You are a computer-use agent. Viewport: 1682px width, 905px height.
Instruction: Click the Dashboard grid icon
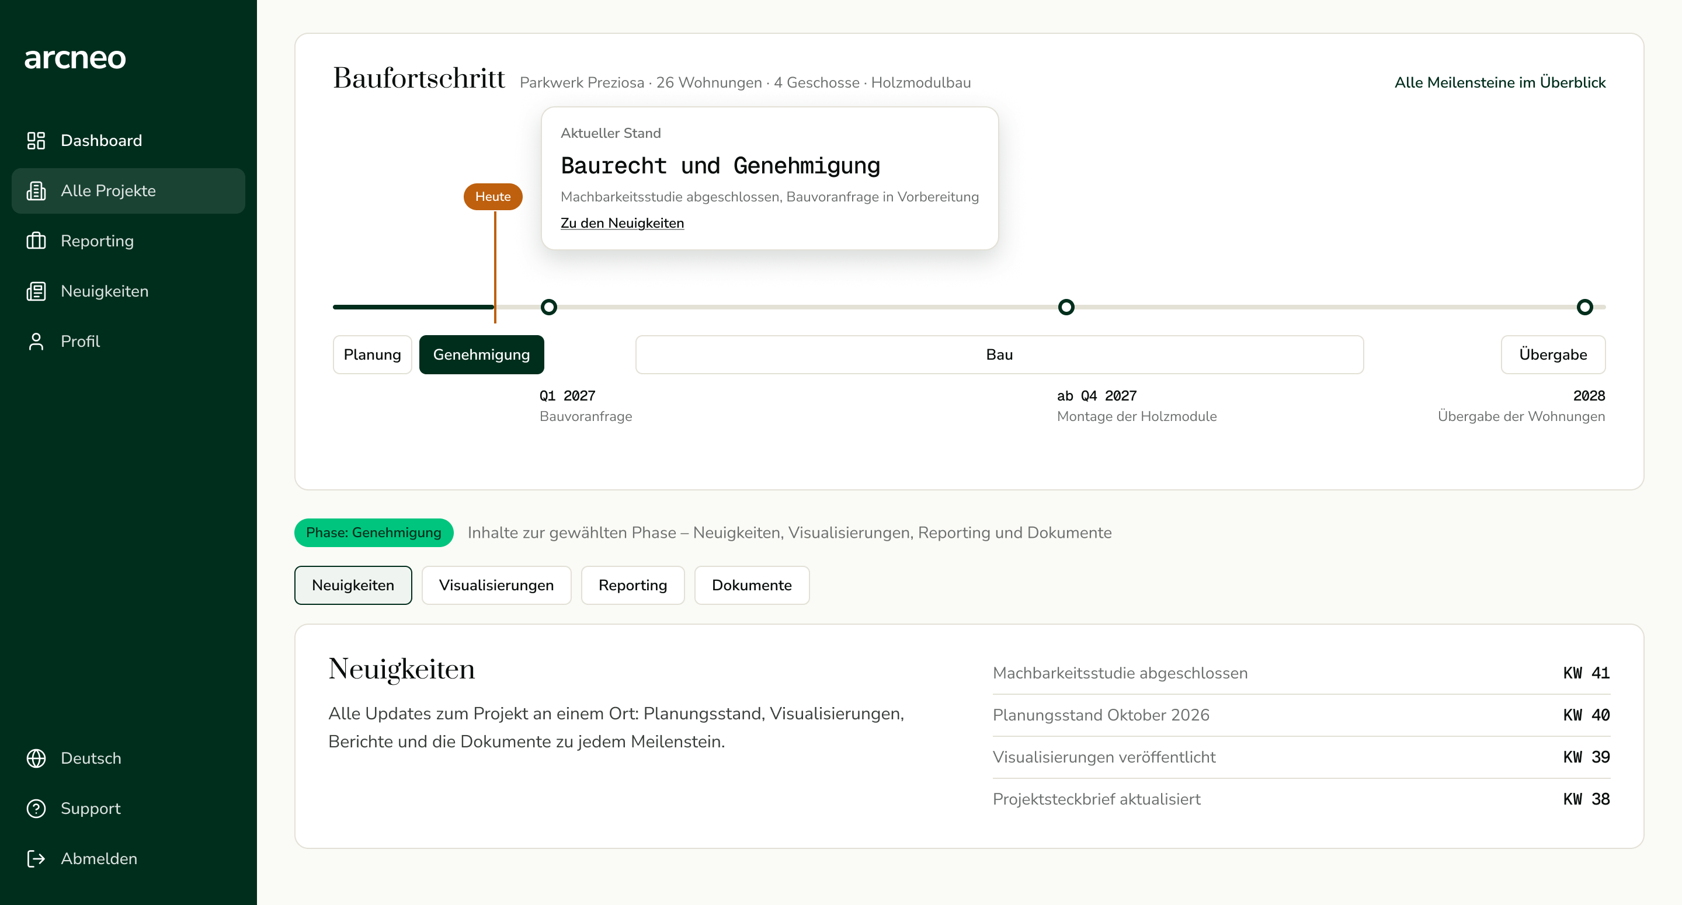[36, 140]
